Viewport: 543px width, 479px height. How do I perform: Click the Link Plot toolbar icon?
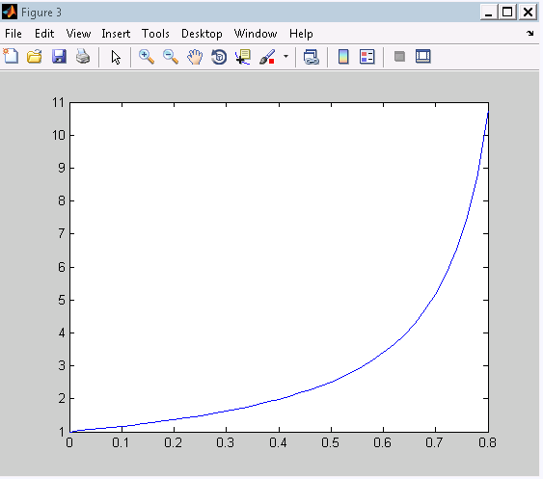click(x=311, y=57)
